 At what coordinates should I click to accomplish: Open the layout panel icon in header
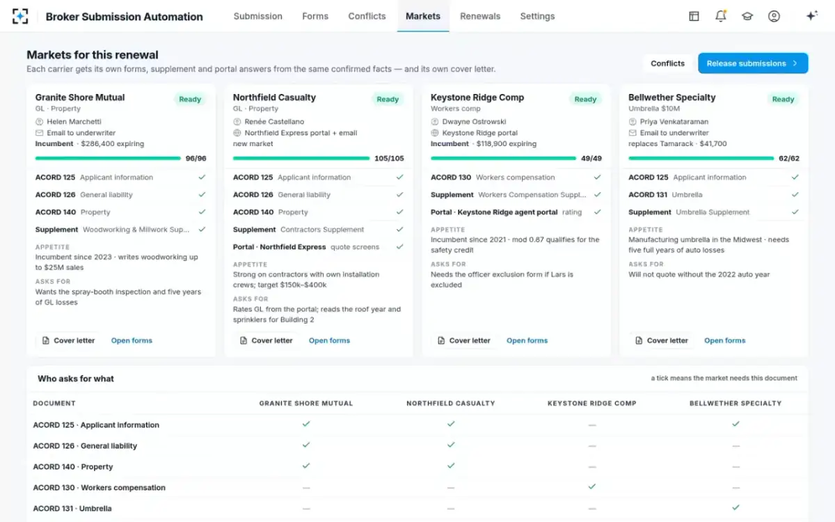pyautogui.click(x=694, y=16)
